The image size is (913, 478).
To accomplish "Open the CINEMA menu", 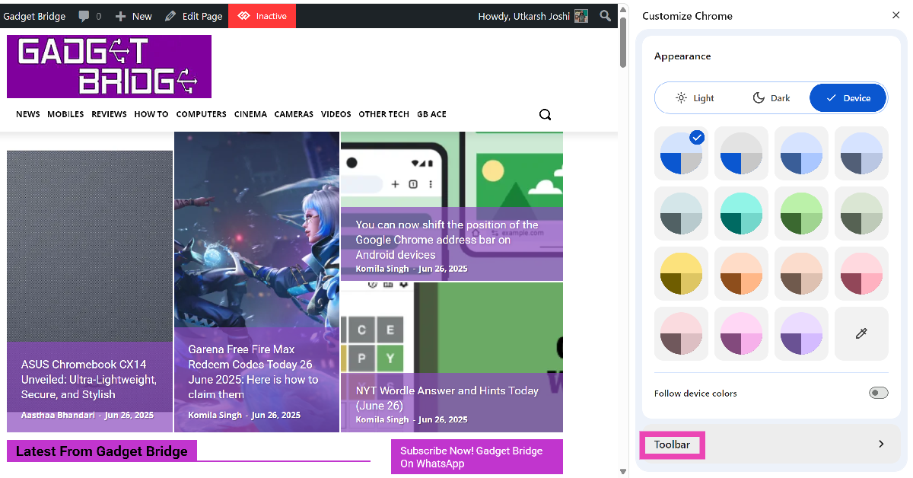I will tap(250, 114).
